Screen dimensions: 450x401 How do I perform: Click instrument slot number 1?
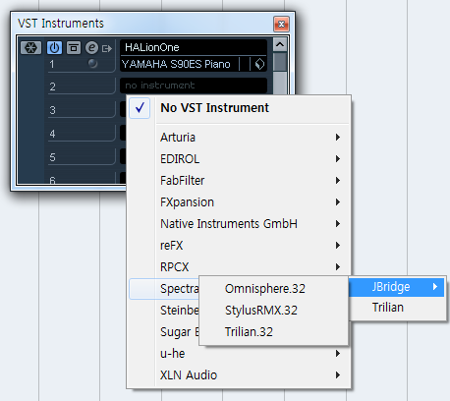(x=52, y=64)
